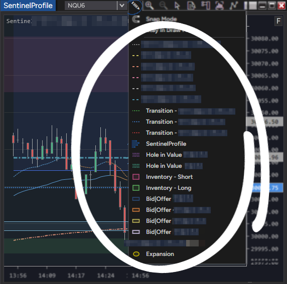Viewport: 287px width, 284px height.
Task: Click the Zoom In magnifier
Action: pos(150,6)
